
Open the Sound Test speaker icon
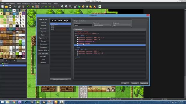pos(83,7)
